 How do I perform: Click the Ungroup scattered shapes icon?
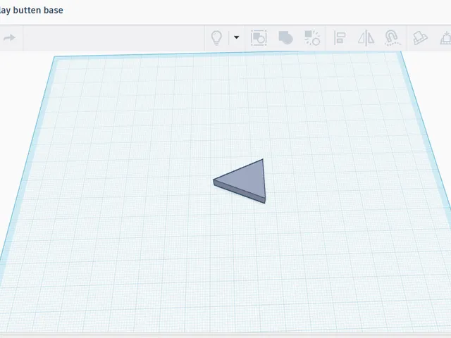tap(312, 37)
